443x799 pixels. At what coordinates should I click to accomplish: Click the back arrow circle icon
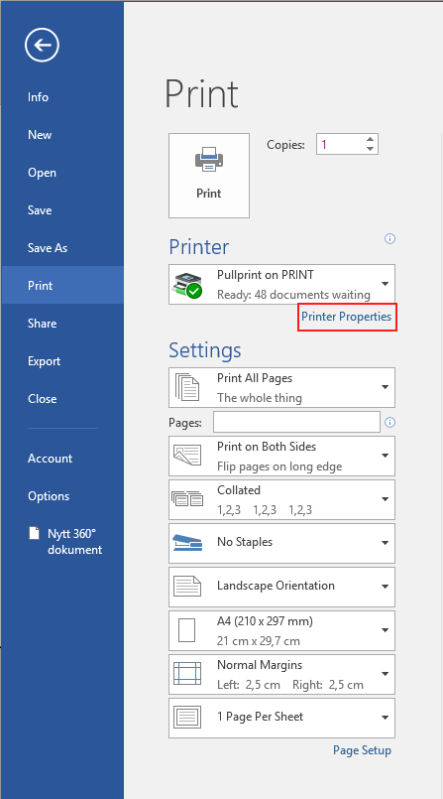[42, 45]
